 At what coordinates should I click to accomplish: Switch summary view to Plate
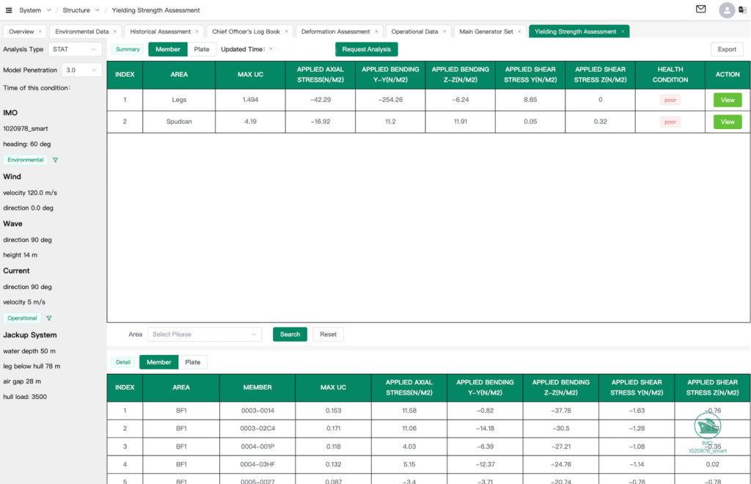(x=201, y=49)
